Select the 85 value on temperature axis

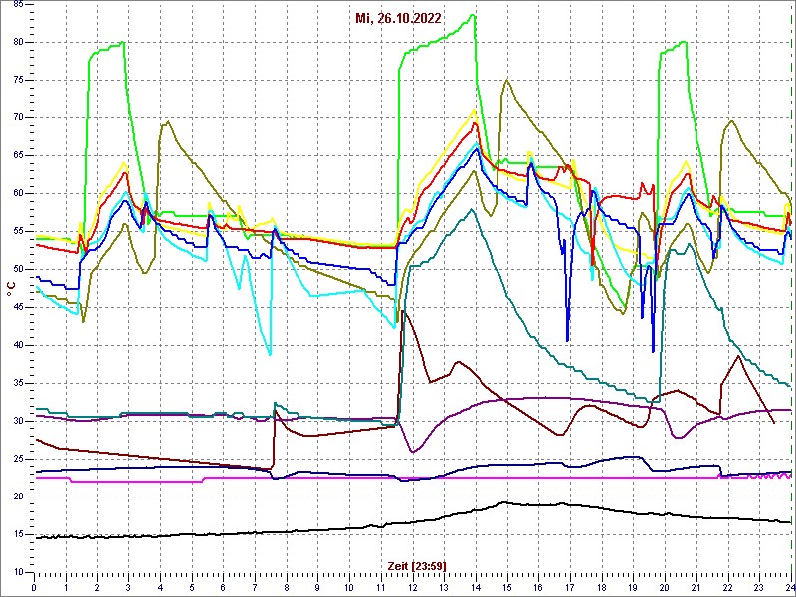pyautogui.click(x=17, y=4)
